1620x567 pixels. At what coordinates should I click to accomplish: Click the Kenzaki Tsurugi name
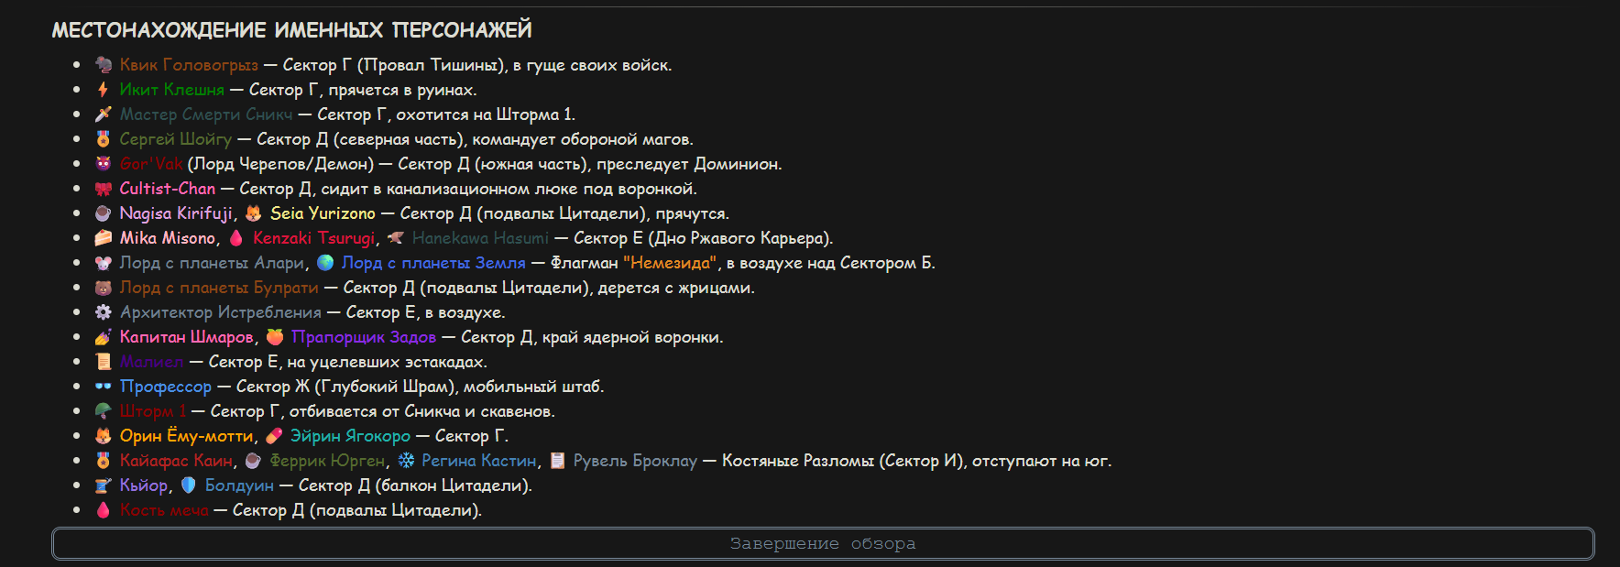313,238
